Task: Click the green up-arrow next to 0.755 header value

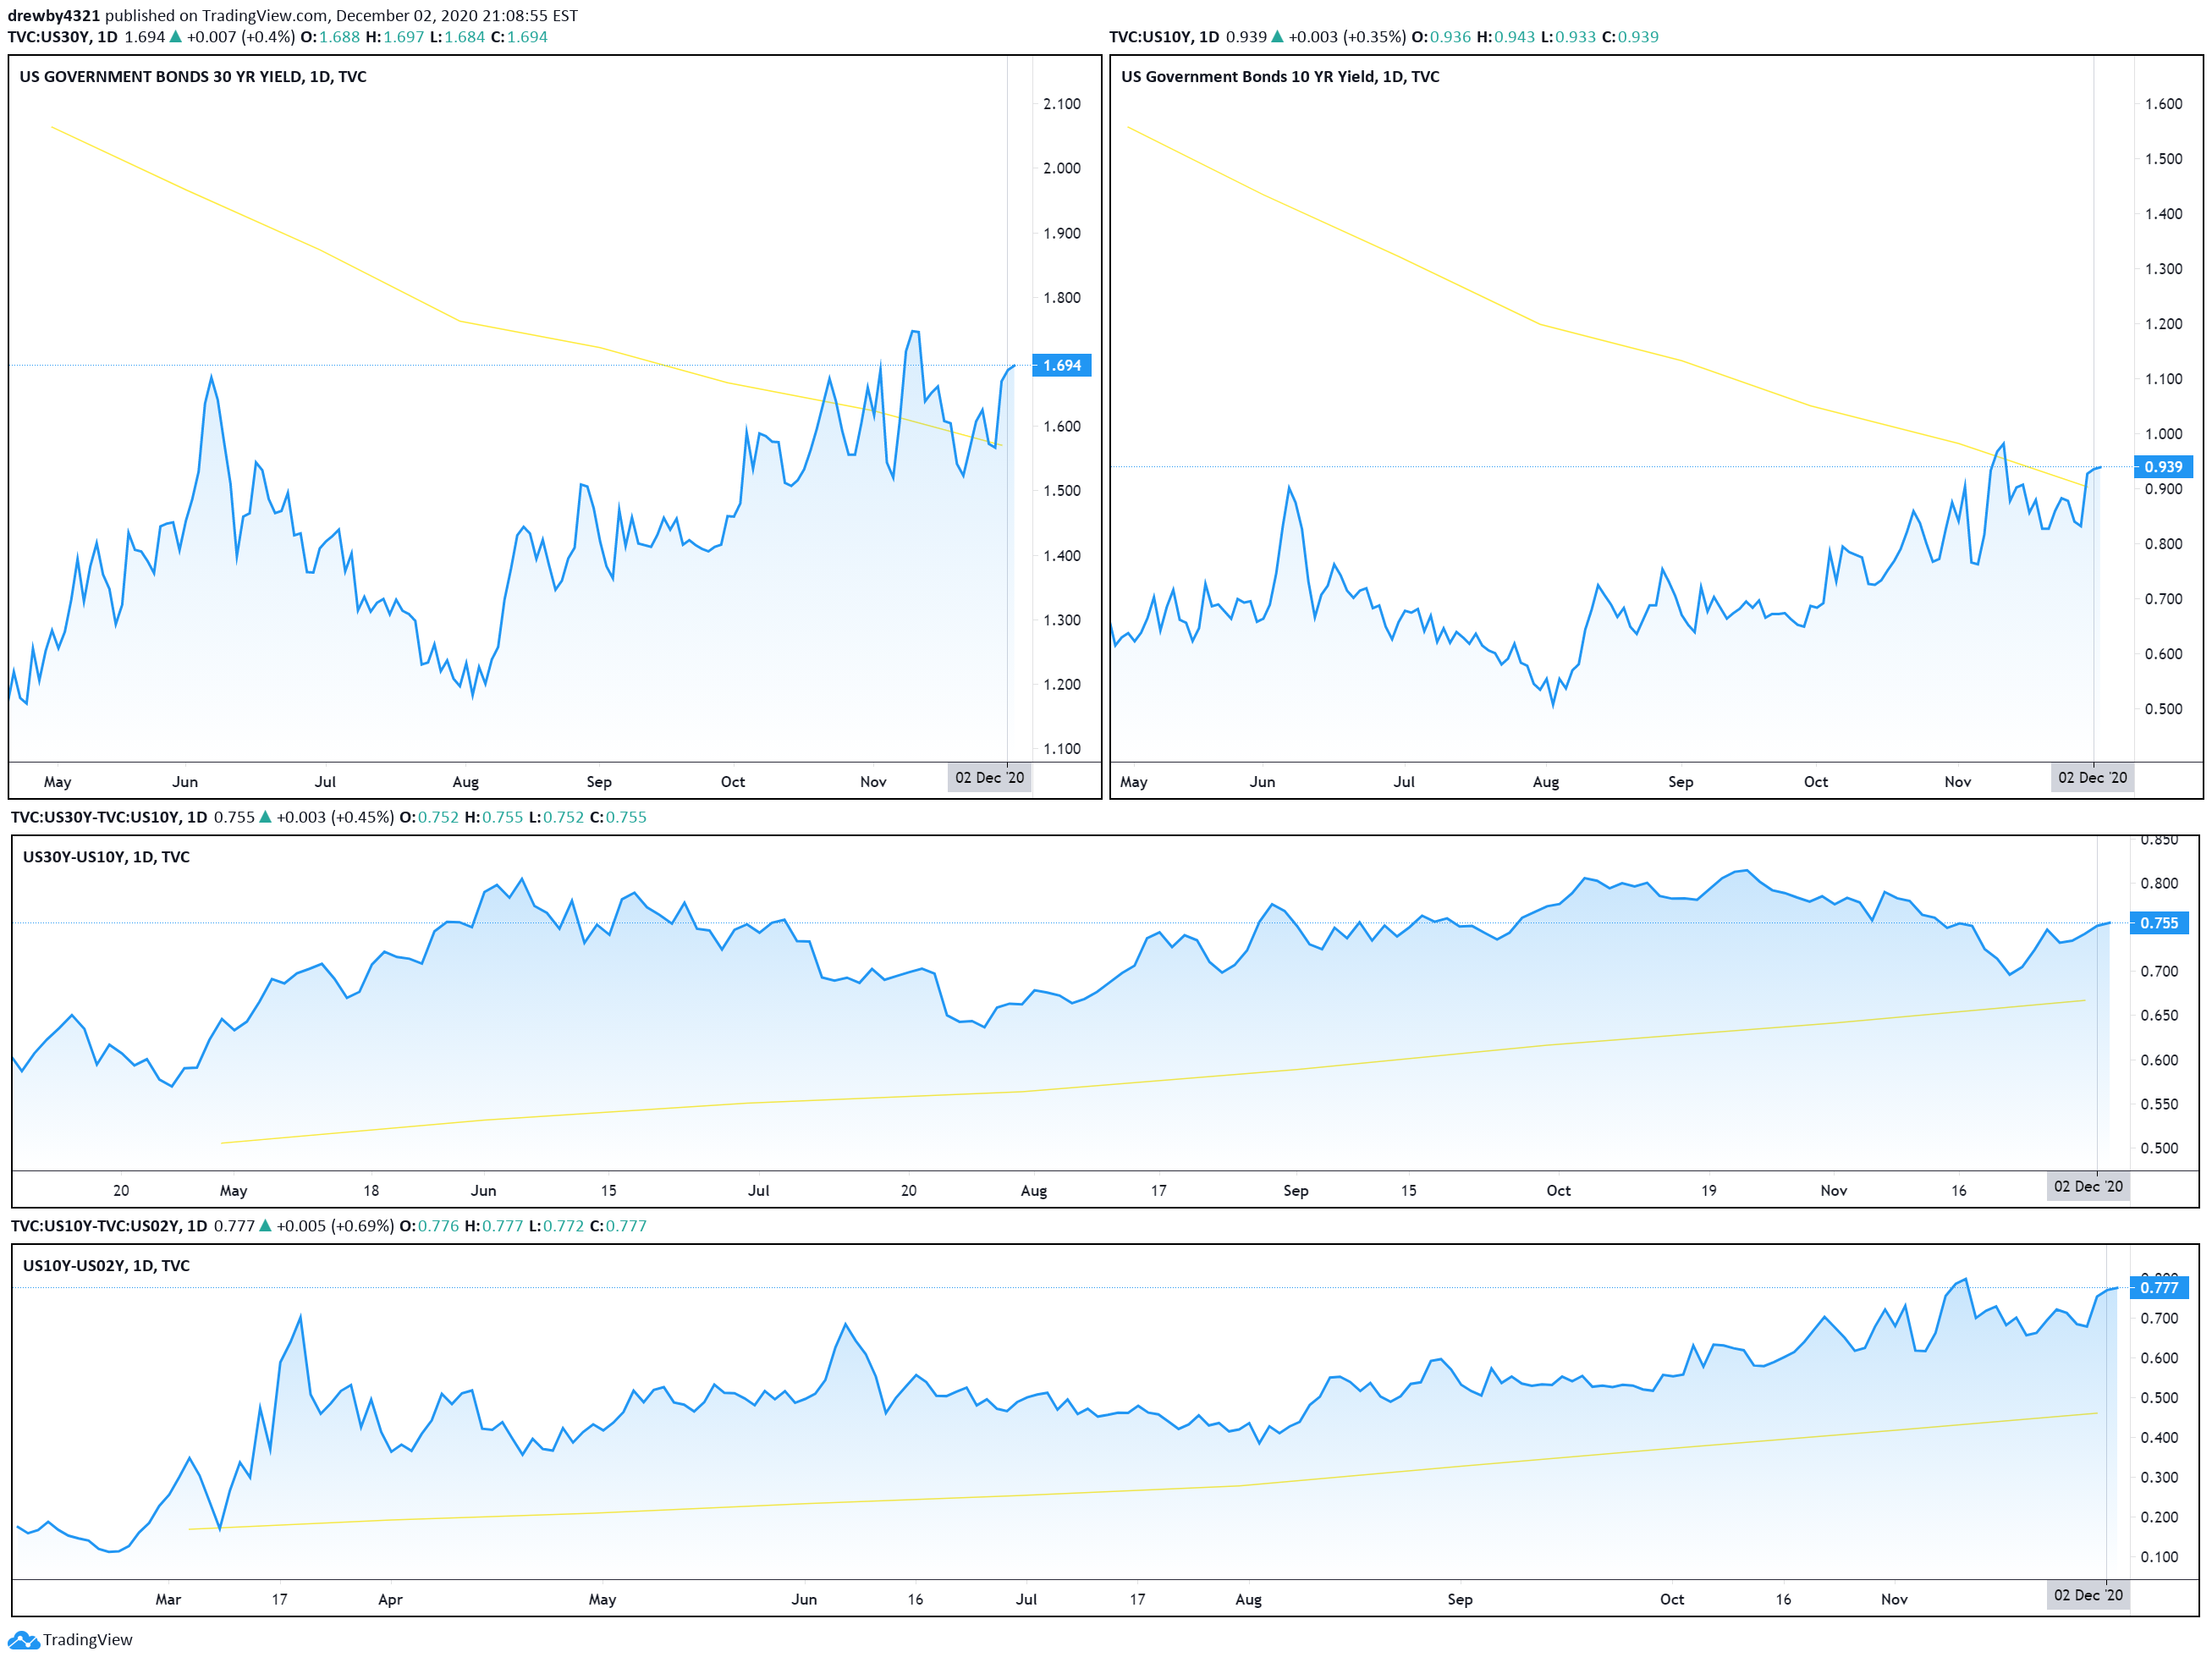Action: tap(265, 817)
